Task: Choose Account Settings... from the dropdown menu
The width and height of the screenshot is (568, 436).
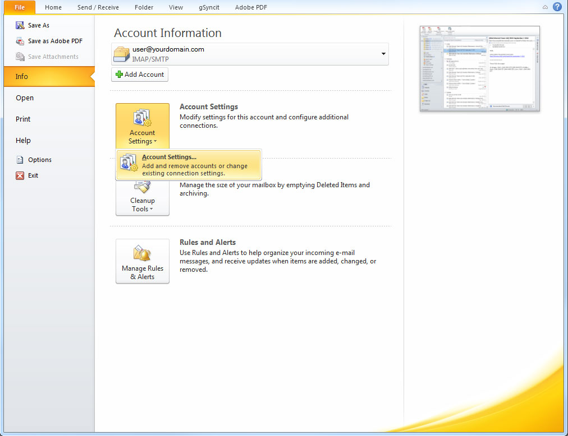Action: click(189, 165)
